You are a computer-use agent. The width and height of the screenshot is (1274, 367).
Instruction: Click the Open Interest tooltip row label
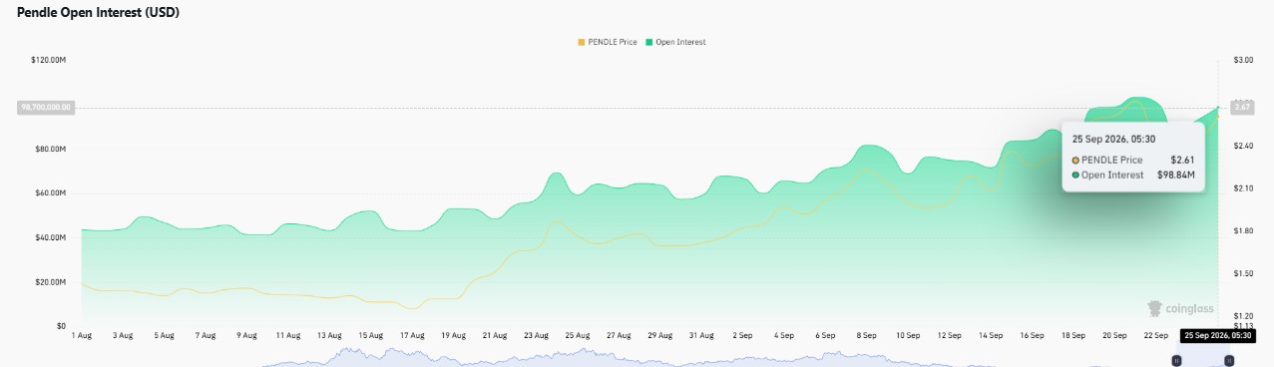coord(1112,176)
